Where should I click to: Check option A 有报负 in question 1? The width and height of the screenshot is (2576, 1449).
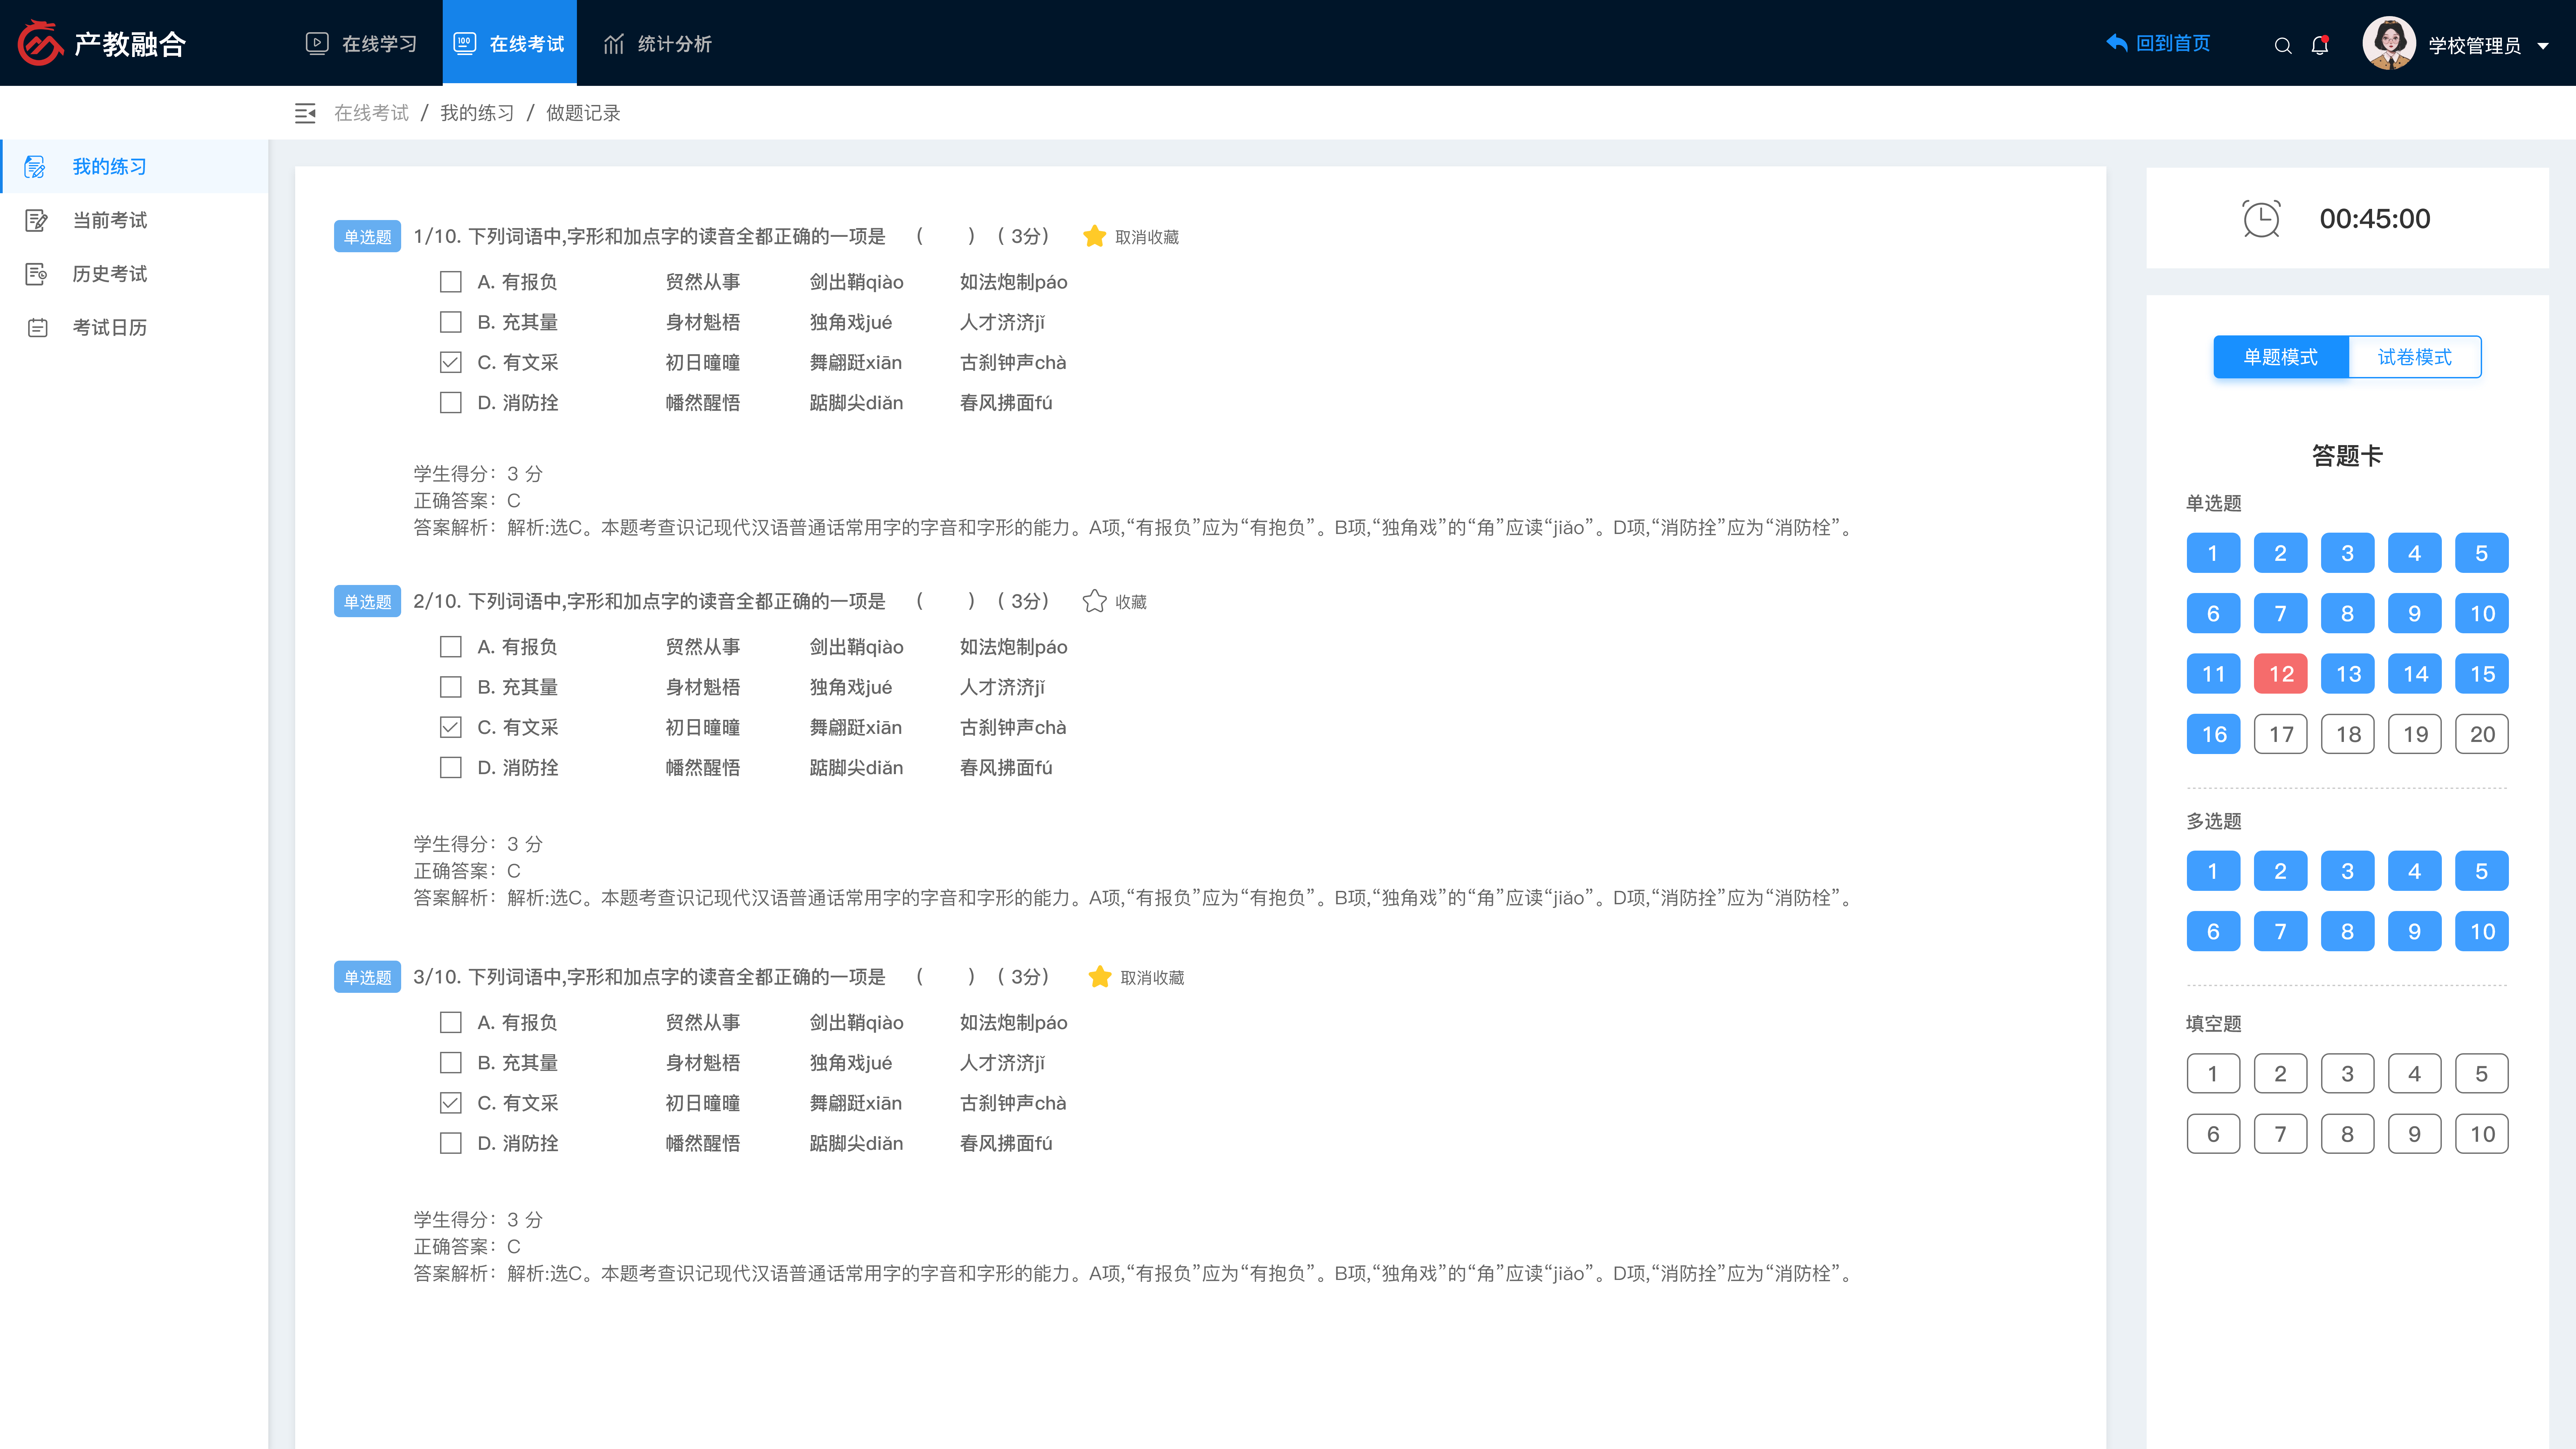point(451,282)
